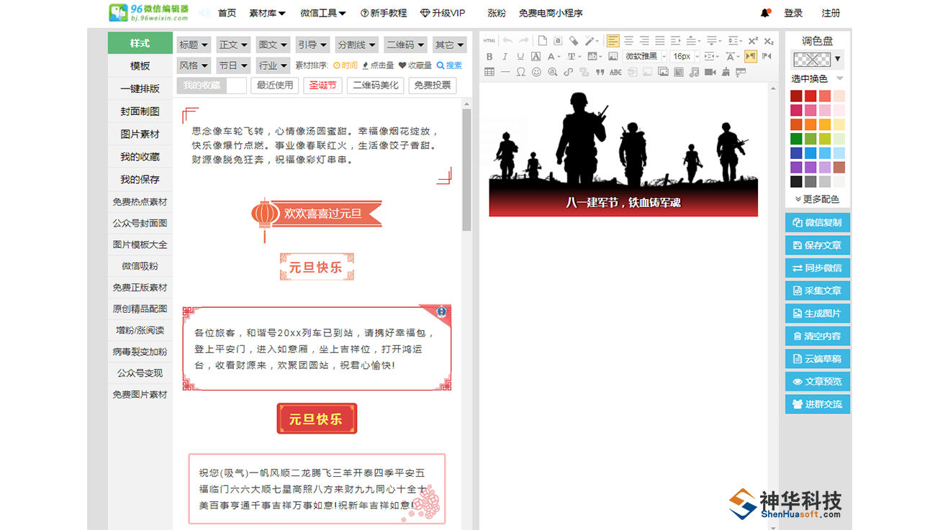This screenshot has height=530, width=940.
Task: Toggle italic formatting
Action: pos(505,56)
